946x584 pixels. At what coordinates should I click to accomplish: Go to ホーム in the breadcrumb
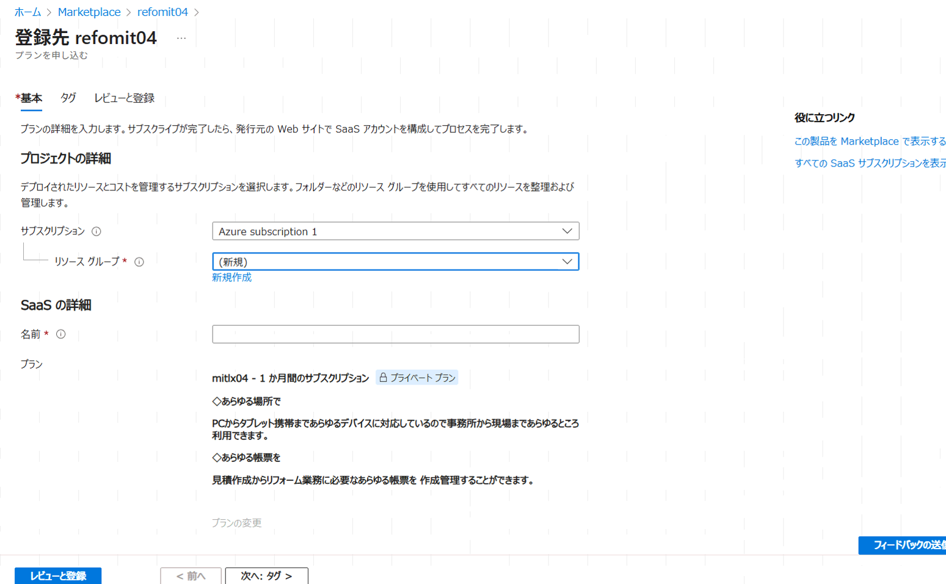[x=27, y=12]
